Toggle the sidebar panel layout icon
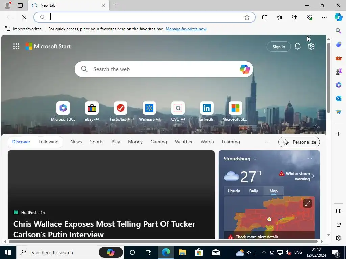The height and width of the screenshot is (259, 346). pyautogui.click(x=338, y=211)
